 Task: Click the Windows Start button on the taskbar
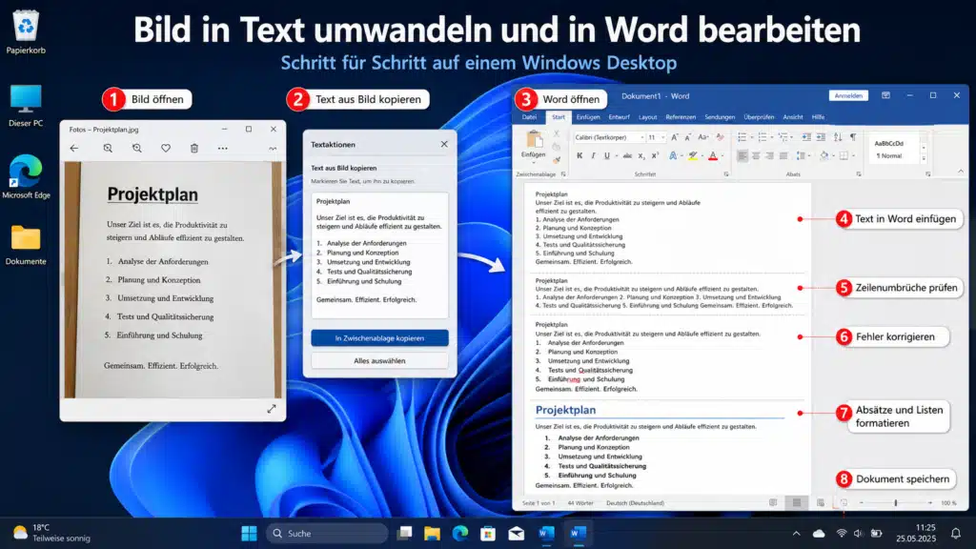coord(249,534)
